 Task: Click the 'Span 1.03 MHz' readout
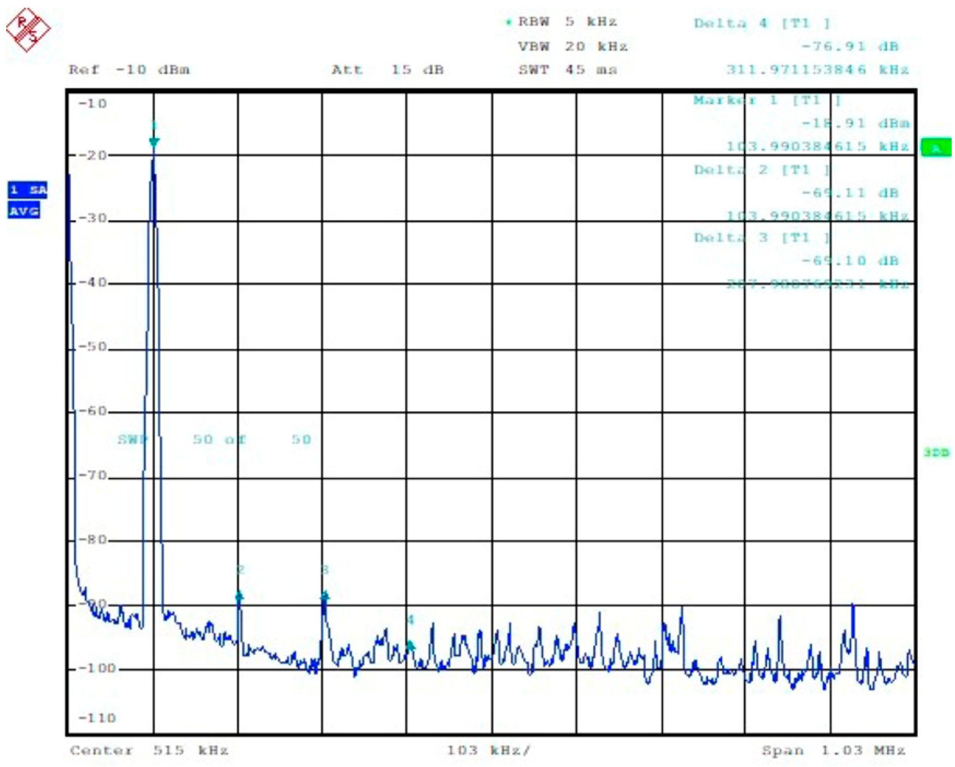(x=834, y=751)
